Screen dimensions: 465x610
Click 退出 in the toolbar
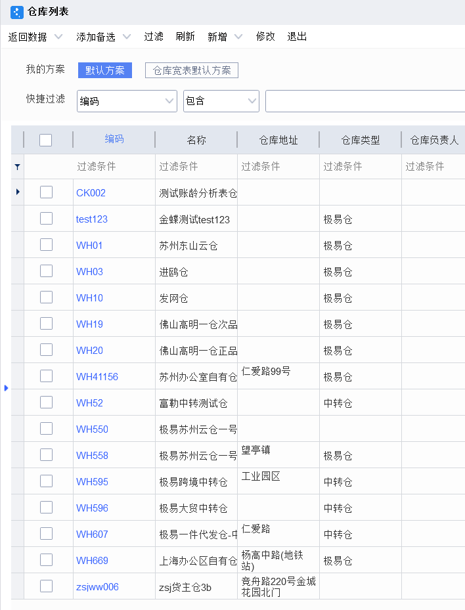pos(297,37)
